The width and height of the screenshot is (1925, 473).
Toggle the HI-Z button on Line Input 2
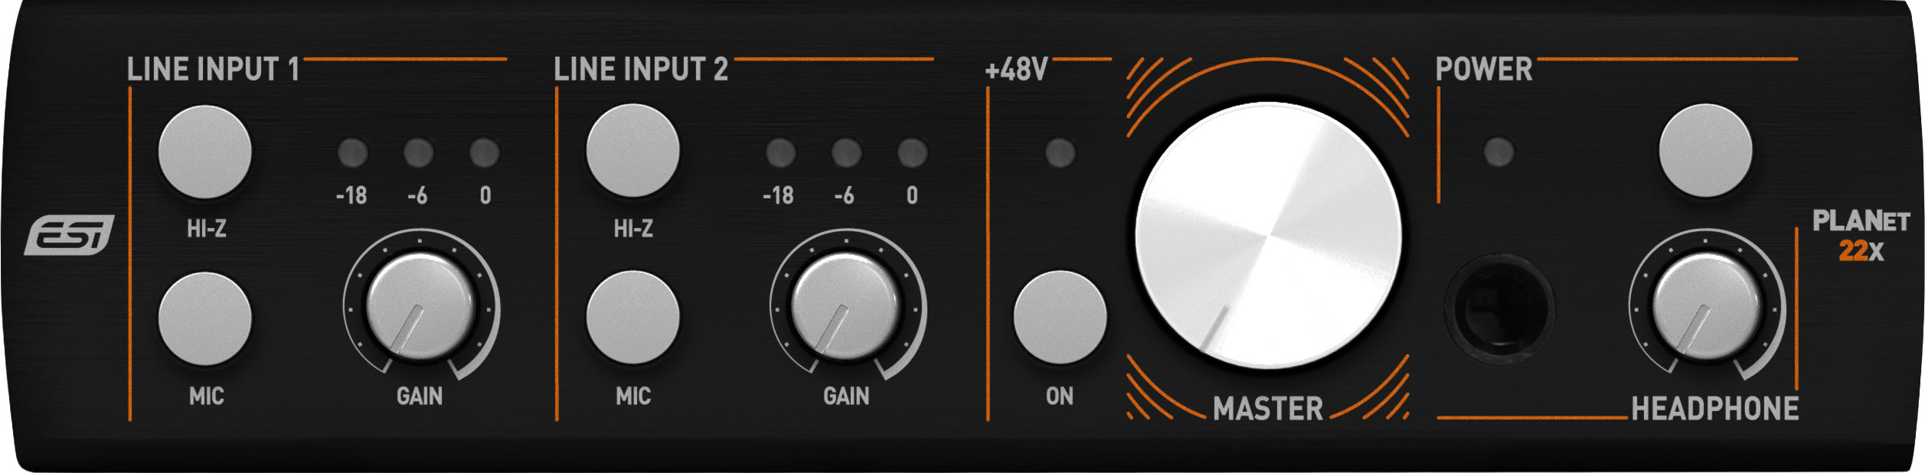[632, 151]
